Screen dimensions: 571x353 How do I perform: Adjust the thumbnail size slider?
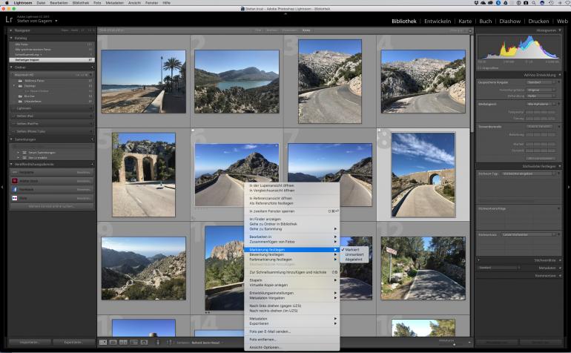coord(454,344)
